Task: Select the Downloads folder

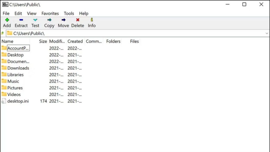Action: (x=18, y=68)
